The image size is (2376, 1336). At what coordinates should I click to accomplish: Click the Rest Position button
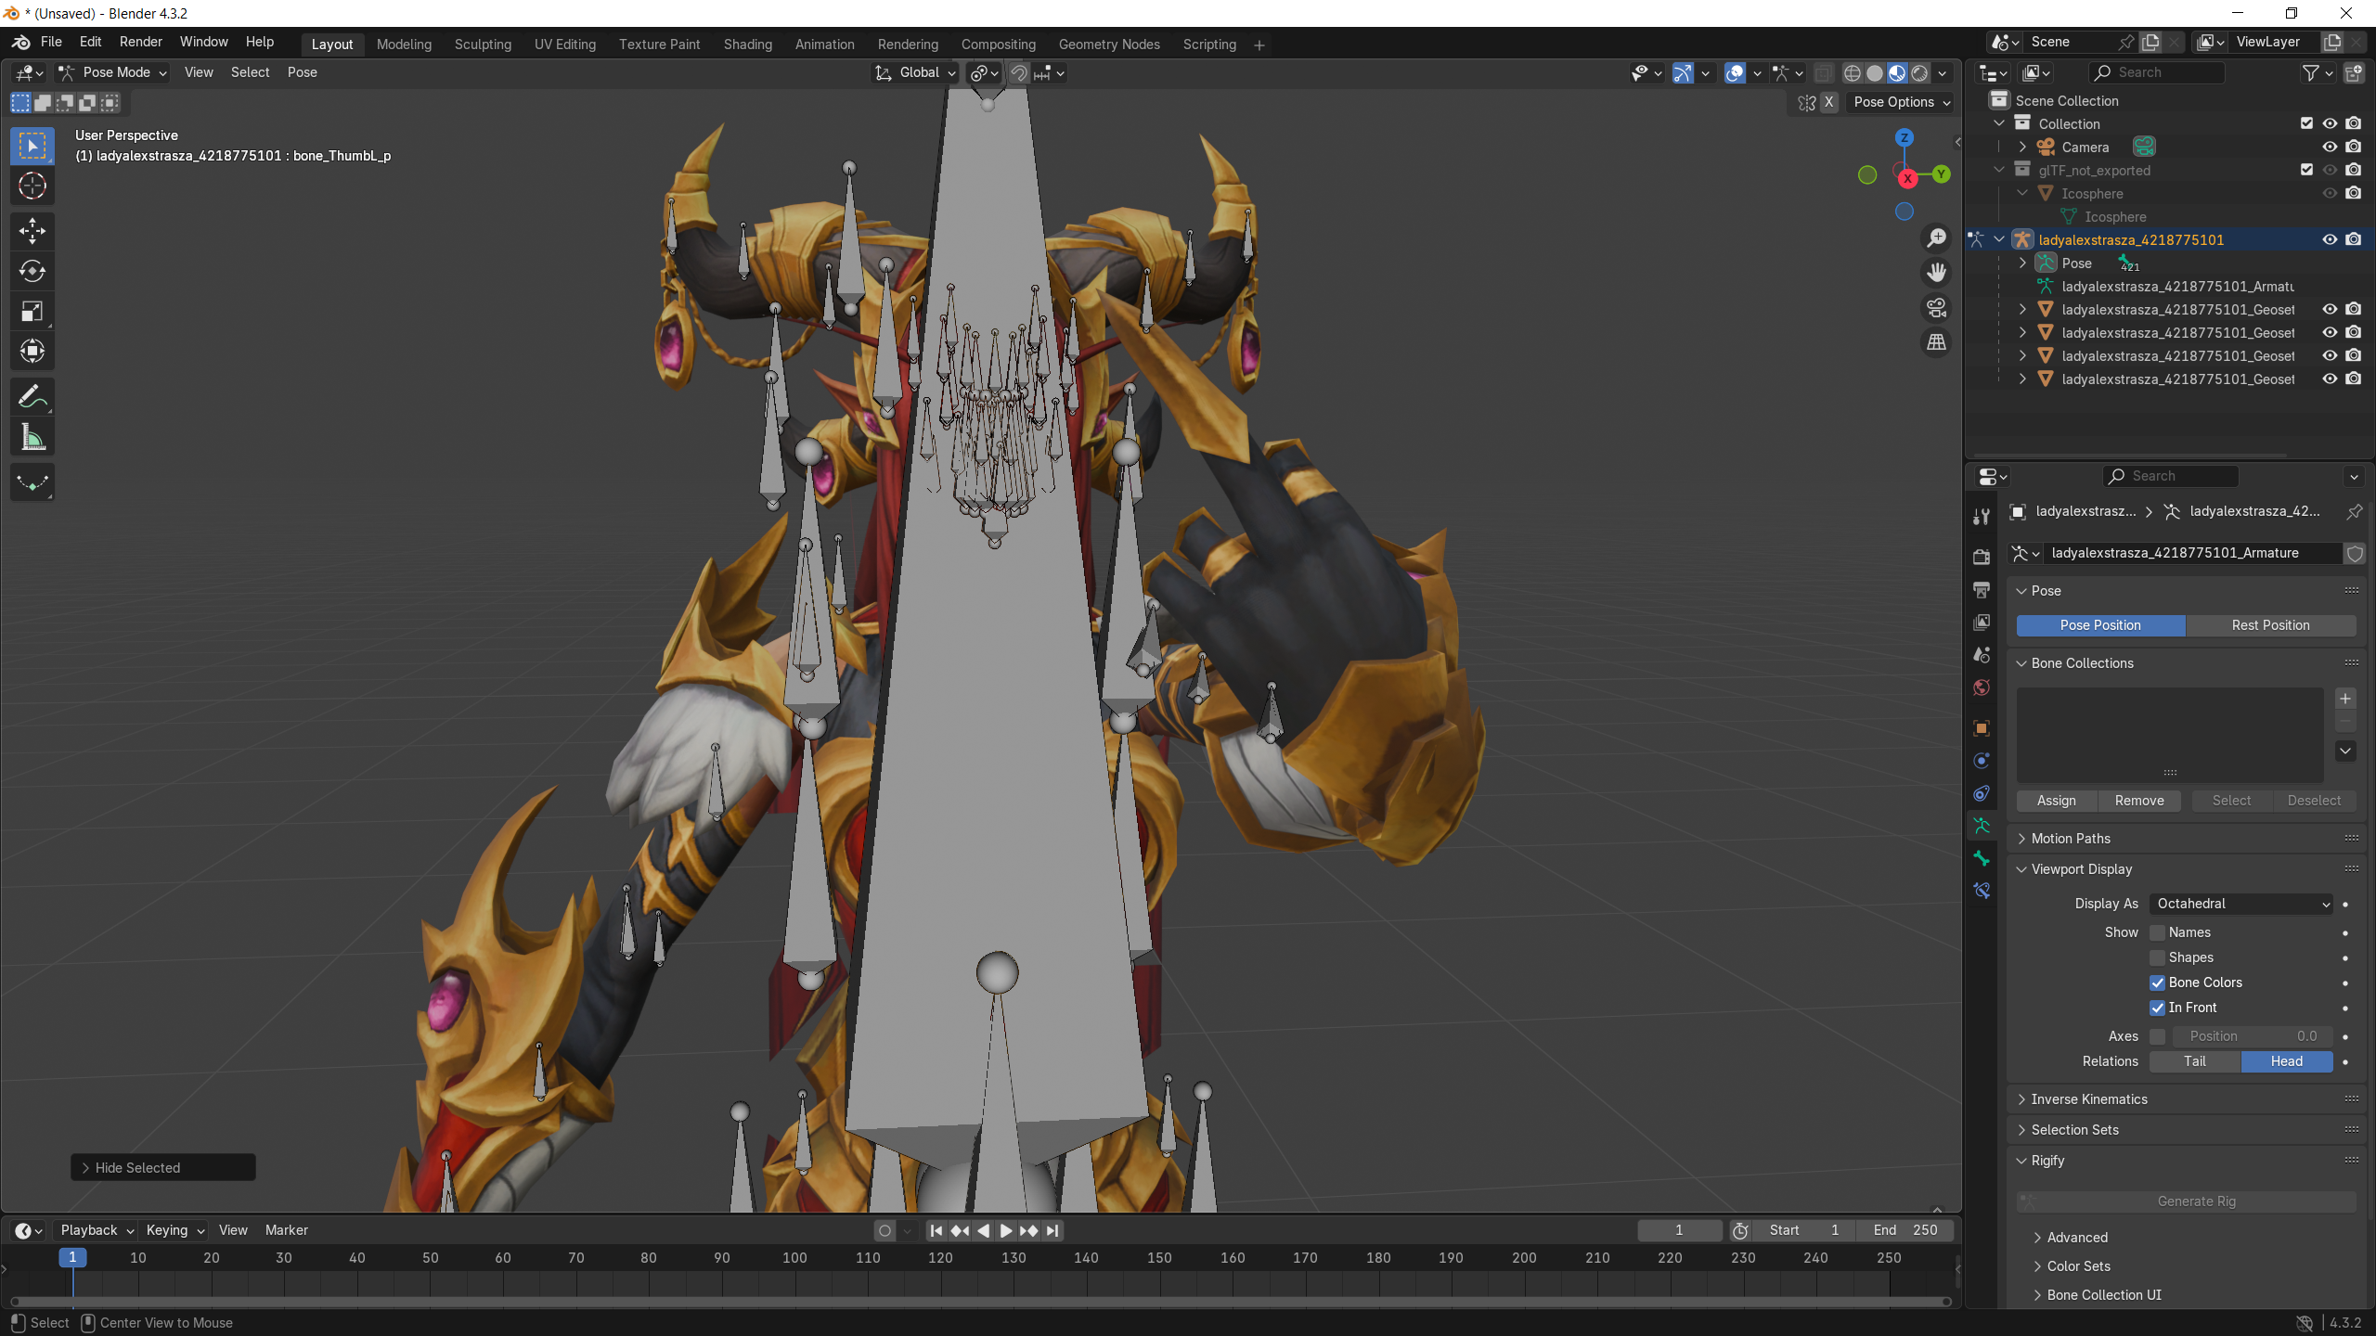point(2270,625)
